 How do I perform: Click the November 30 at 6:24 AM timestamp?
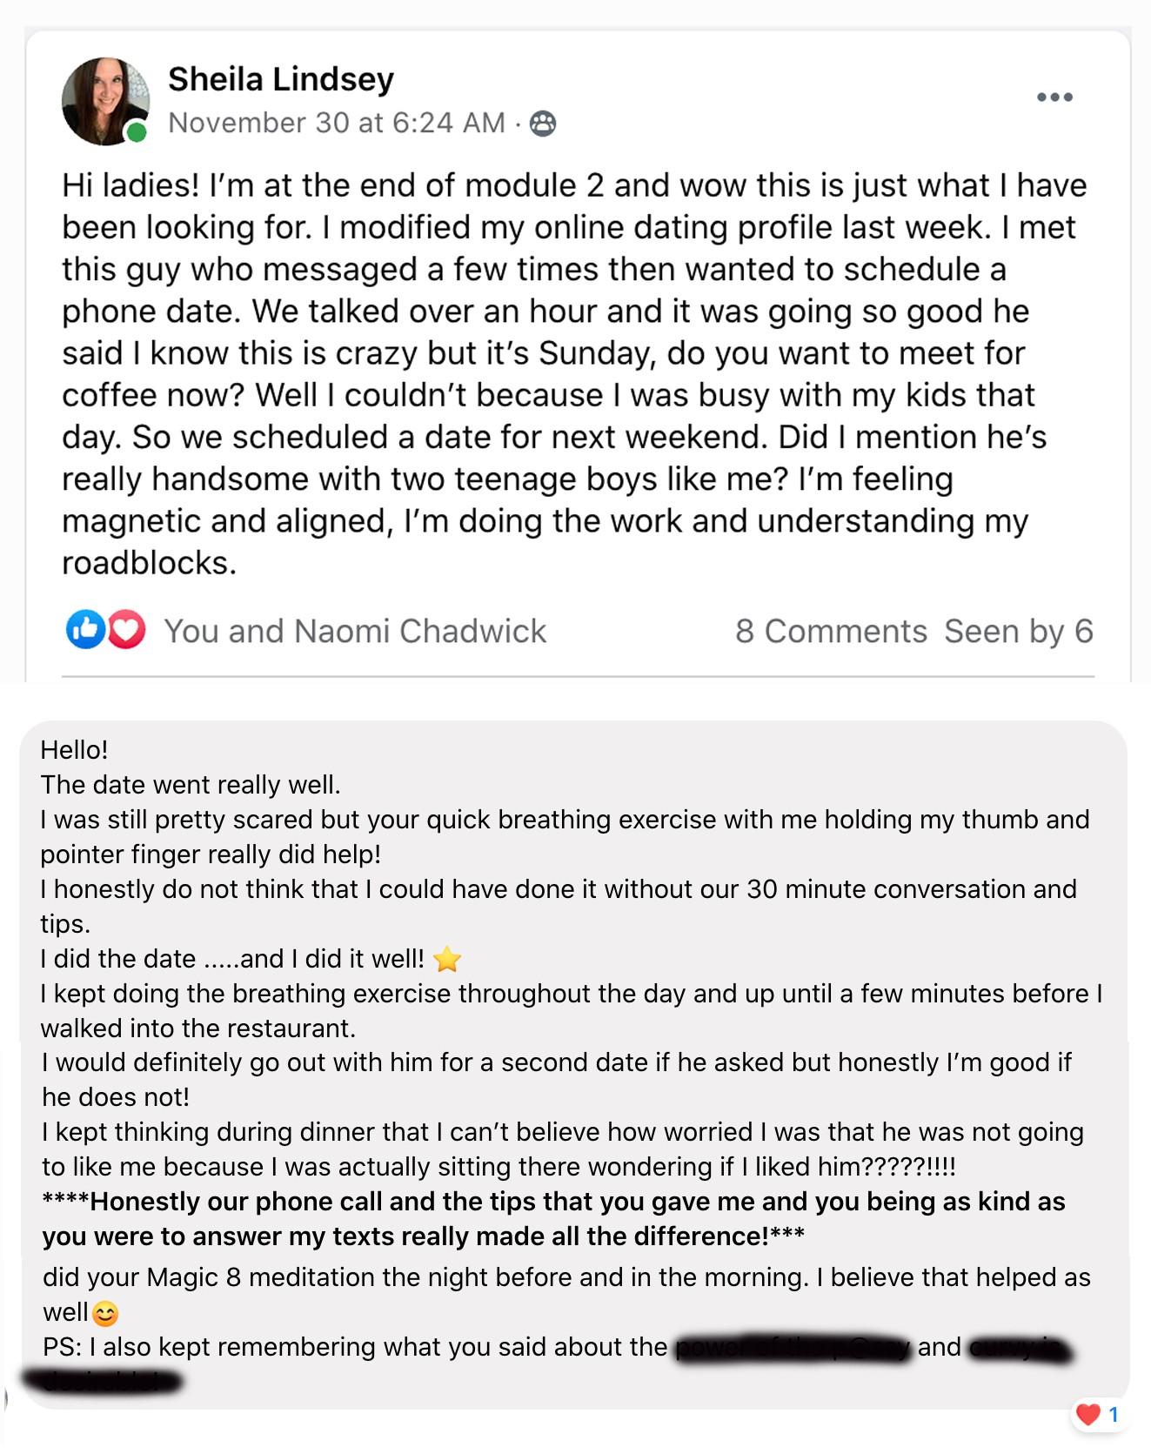point(337,123)
